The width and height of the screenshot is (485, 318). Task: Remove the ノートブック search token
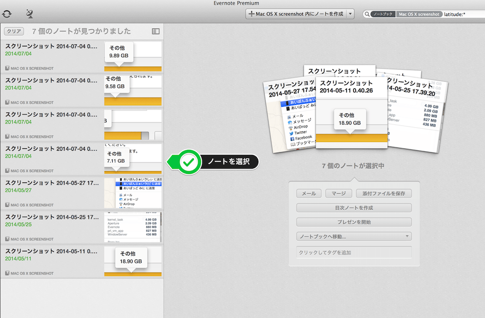click(383, 14)
